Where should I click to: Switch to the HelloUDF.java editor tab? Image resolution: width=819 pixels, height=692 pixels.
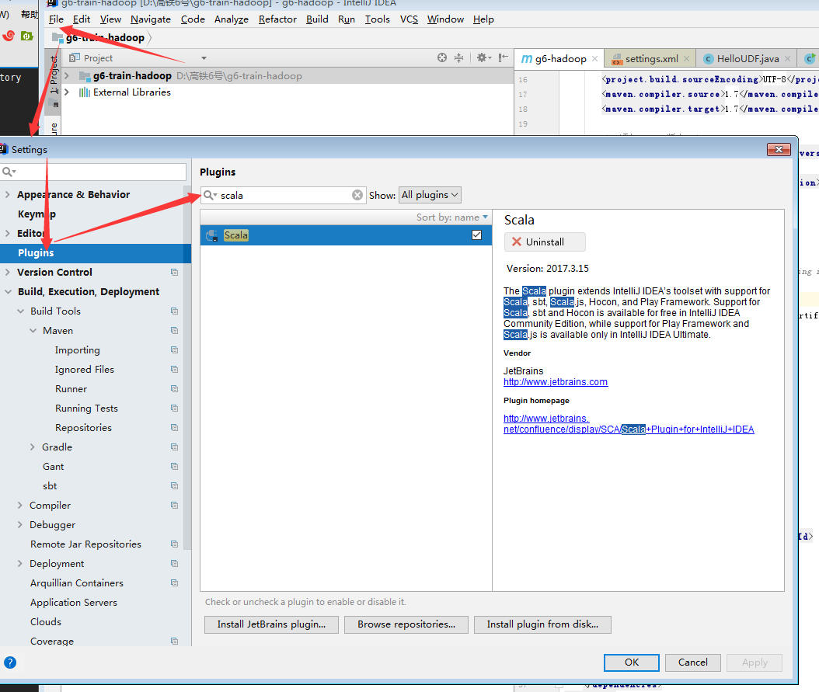point(748,58)
